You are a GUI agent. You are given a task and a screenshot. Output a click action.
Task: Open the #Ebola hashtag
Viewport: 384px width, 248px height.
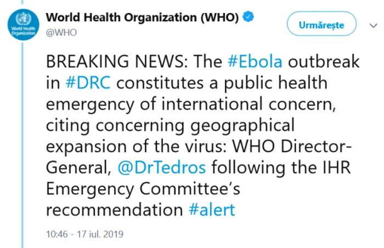click(x=255, y=61)
